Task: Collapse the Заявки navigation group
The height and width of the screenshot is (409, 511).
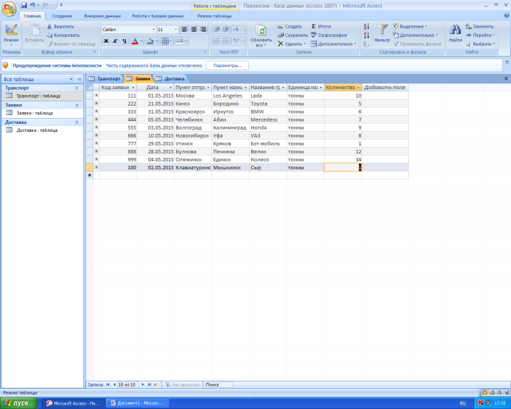Action: point(77,105)
